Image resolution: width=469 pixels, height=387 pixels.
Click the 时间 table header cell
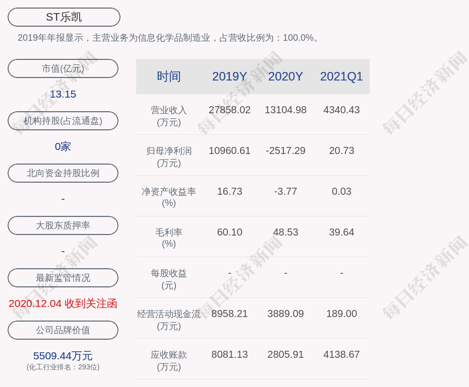(169, 76)
